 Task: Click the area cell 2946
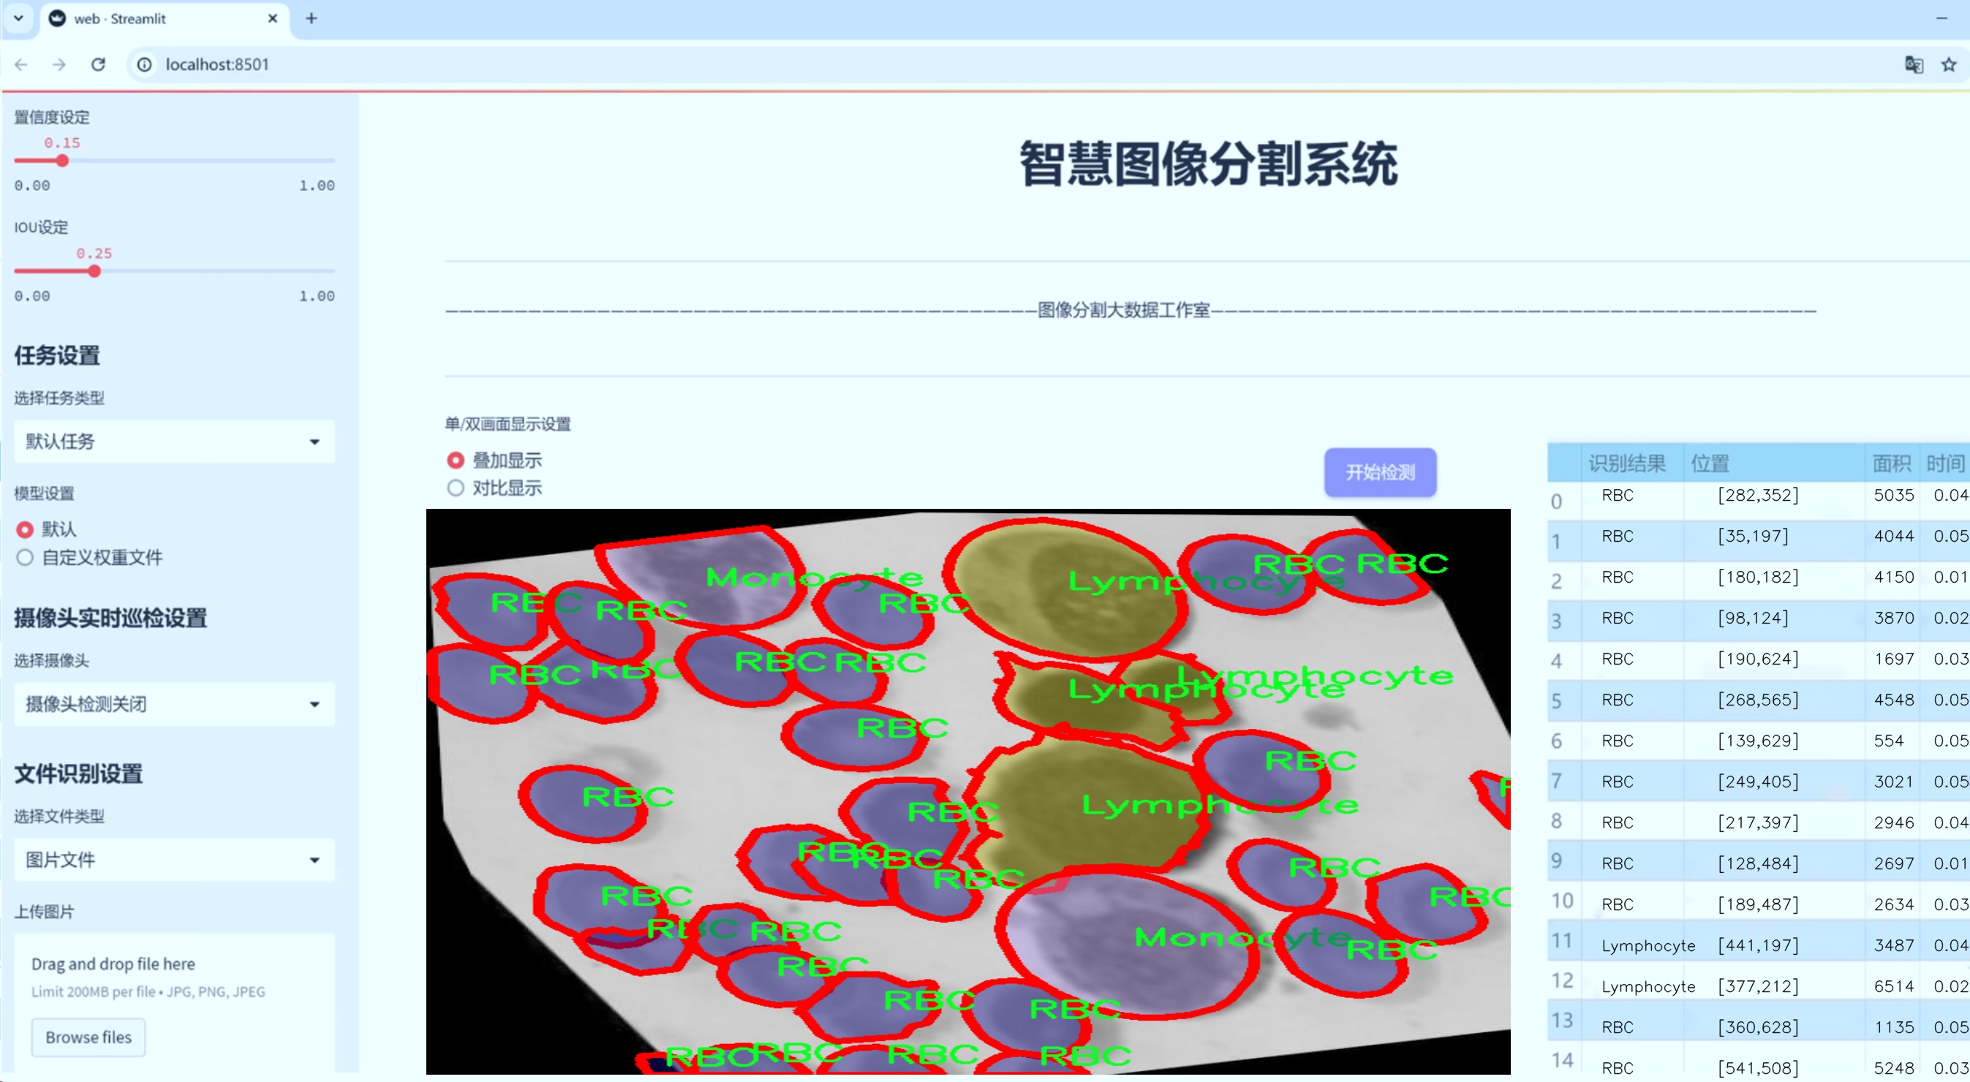[1893, 822]
